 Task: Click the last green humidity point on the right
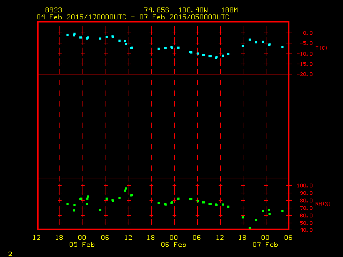point(282,211)
